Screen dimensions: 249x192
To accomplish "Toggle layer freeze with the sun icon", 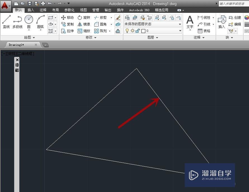I will pos(132,31).
